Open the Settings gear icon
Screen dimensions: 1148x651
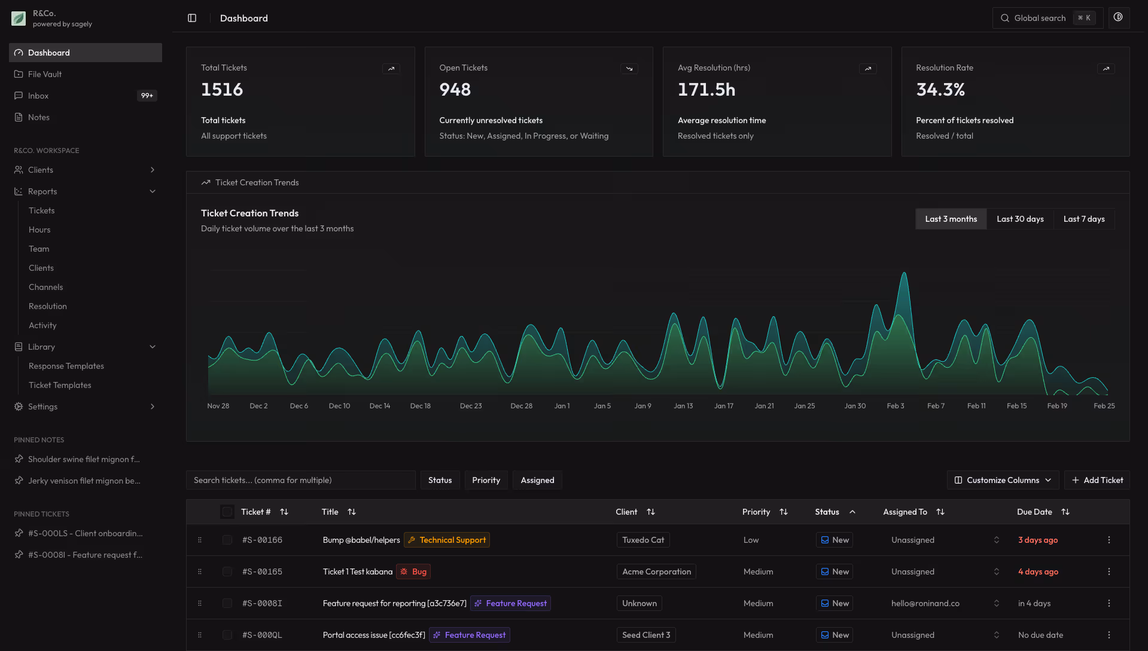tap(19, 407)
